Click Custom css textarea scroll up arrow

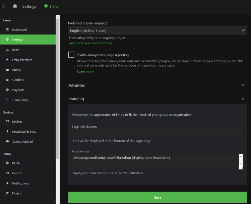tap(241, 156)
